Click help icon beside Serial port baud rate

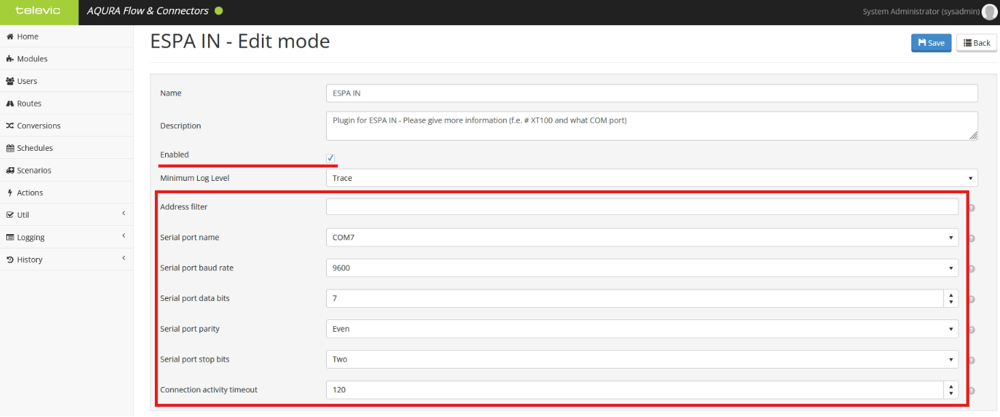(x=971, y=269)
